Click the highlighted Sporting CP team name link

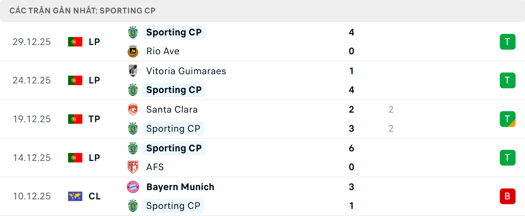(x=174, y=32)
